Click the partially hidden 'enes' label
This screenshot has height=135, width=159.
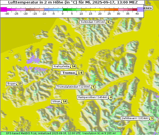click(148, 8)
